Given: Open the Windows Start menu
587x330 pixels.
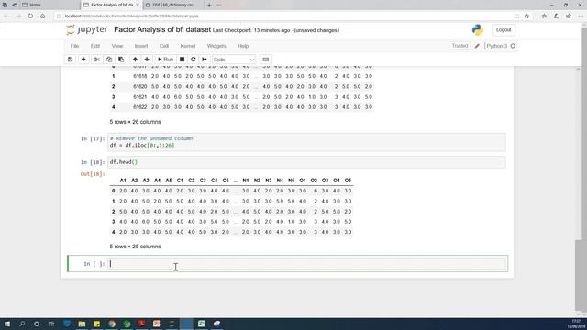Looking at the screenshot, I should (x=6, y=324).
